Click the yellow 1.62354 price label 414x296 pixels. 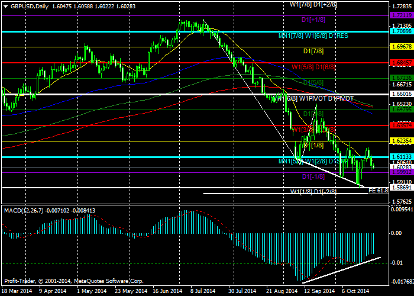(402, 141)
